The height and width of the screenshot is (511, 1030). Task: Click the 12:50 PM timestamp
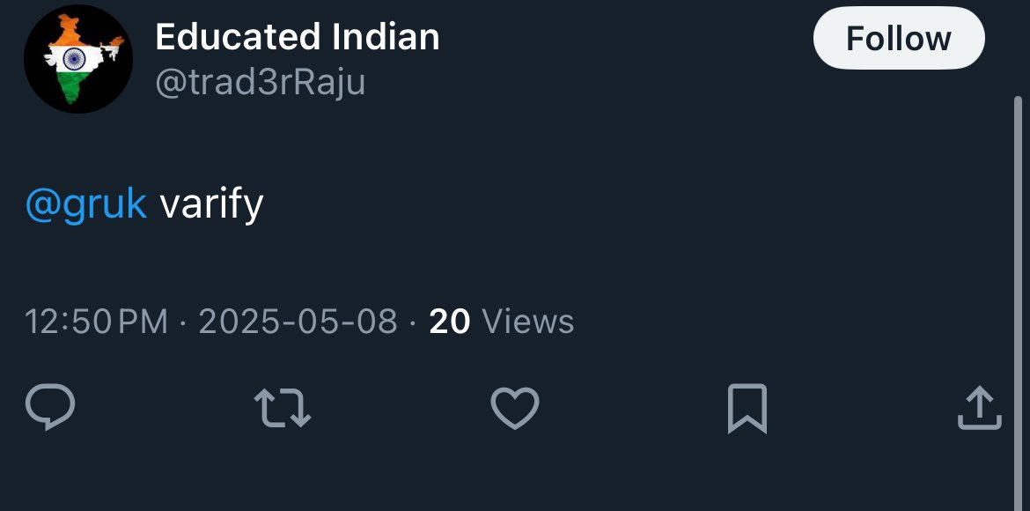pos(96,322)
